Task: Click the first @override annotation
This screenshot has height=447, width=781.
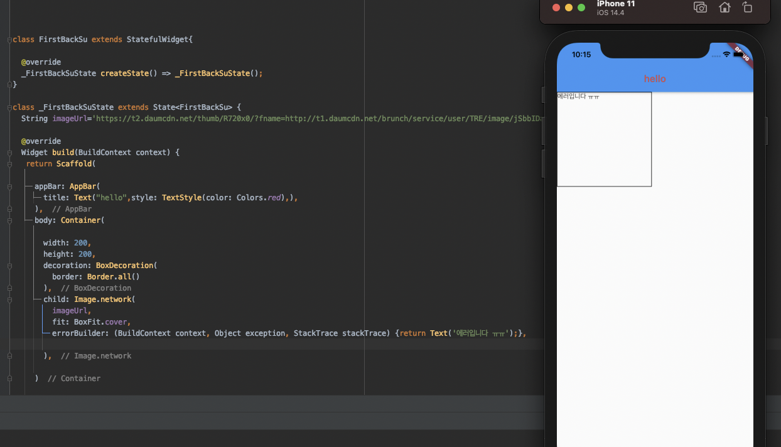Action: click(41, 62)
